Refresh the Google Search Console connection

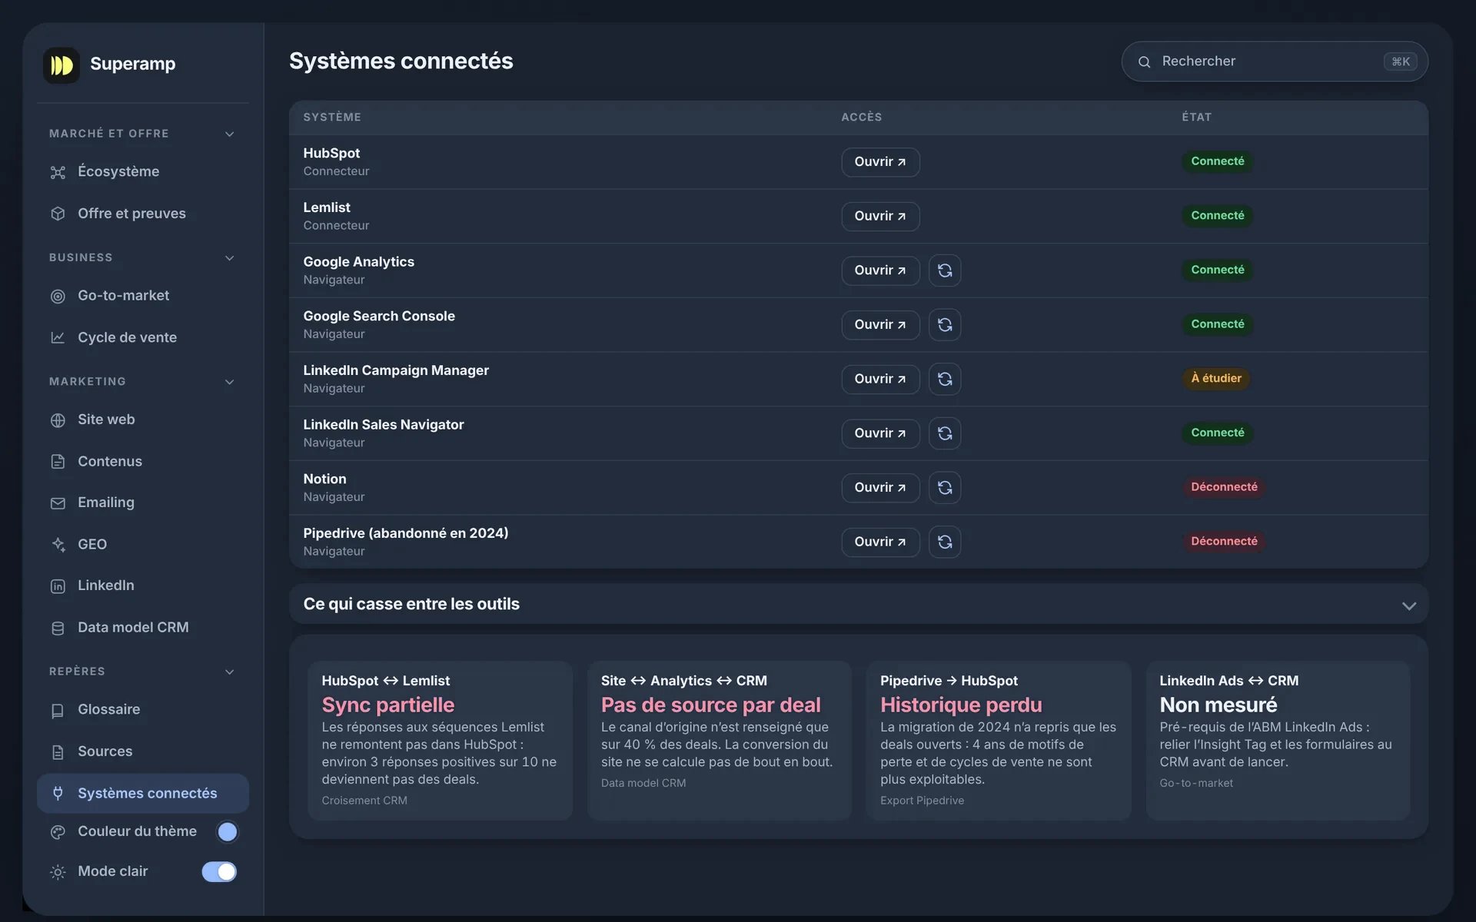(945, 325)
